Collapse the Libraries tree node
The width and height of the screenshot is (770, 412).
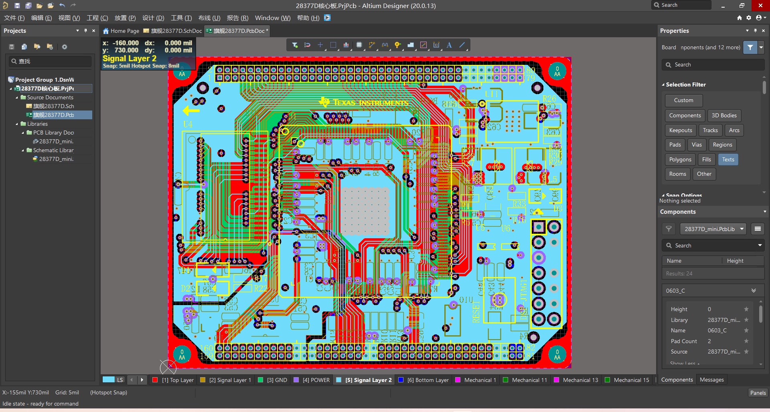click(17, 124)
